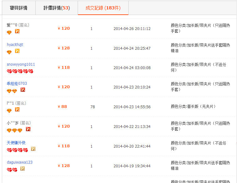Open buyer profile hyacithzjt
Image resolution: width=237 pixels, height=183 pixels.
pos(15,45)
